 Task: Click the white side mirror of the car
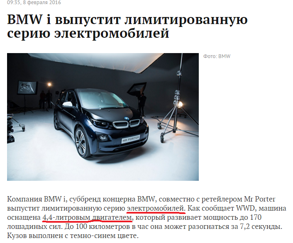tap(67, 104)
